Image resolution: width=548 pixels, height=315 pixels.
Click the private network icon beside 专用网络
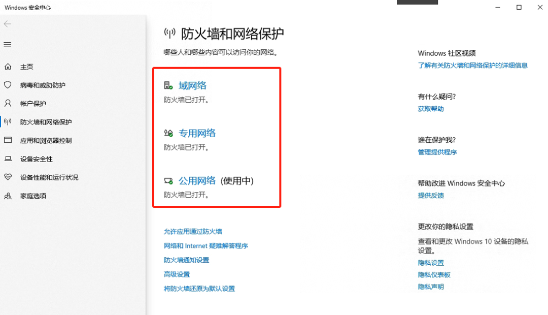(168, 133)
